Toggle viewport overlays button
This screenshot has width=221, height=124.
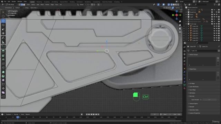pyautogui.click(x=164, y=4)
